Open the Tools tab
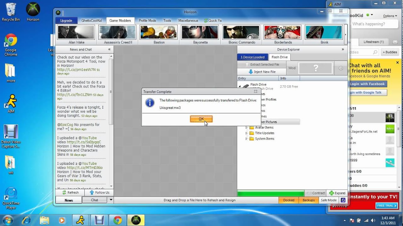The width and height of the screenshot is (403, 226). click(x=167, y=20)
